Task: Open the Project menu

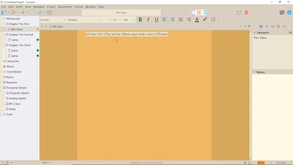Action: [51, 7]
